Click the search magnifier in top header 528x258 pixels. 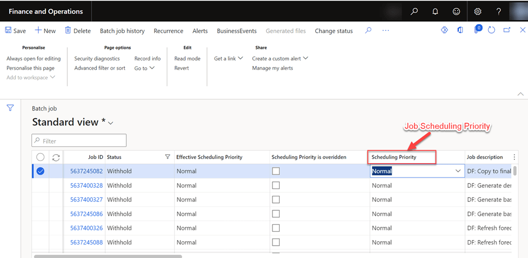pos(414,11)
